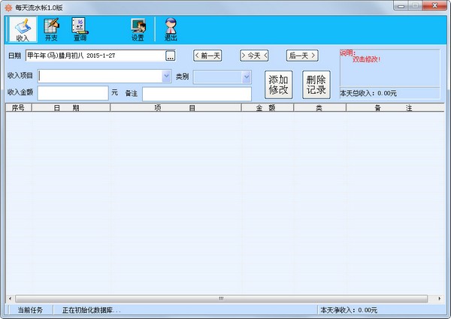Click the 金额 column header

click(267, 107)
